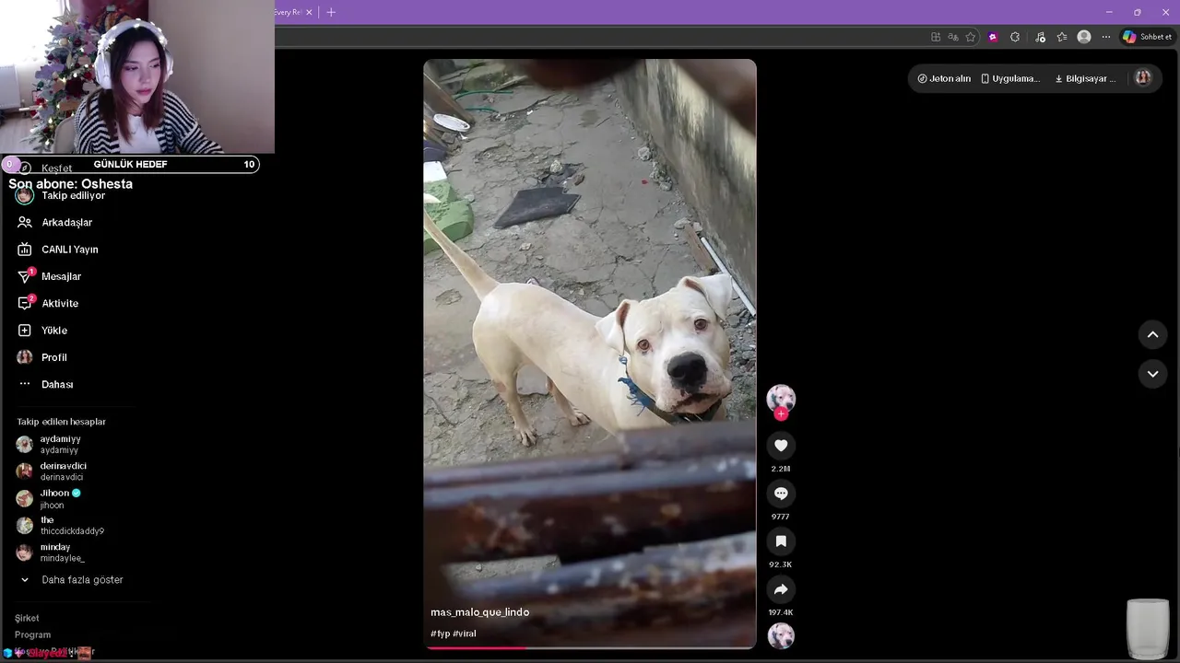The width and height of the screenshot is (1180, 663).
Task: Restore down the browser window
Action: (x=1138, y=12)
